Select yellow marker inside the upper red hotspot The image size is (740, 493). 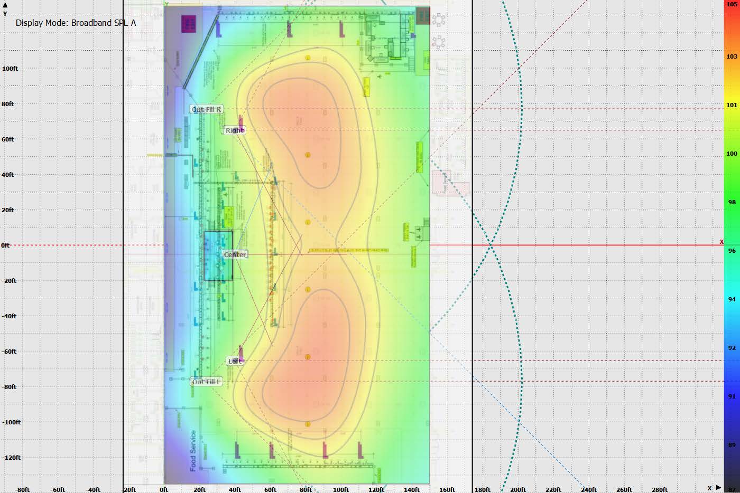point(308,155)
